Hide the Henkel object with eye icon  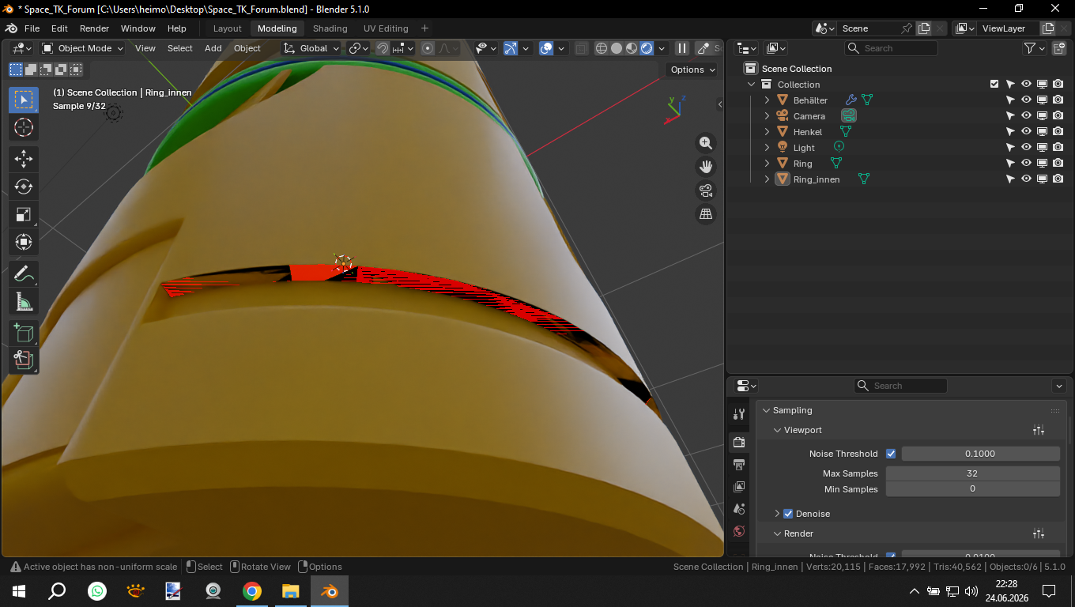[1026, 132]
